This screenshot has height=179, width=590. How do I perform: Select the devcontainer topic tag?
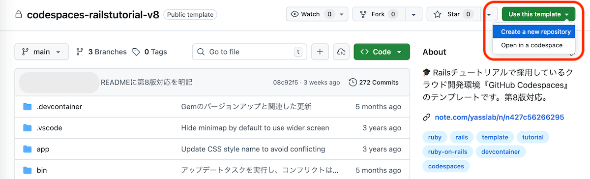(x=501, y=151)
